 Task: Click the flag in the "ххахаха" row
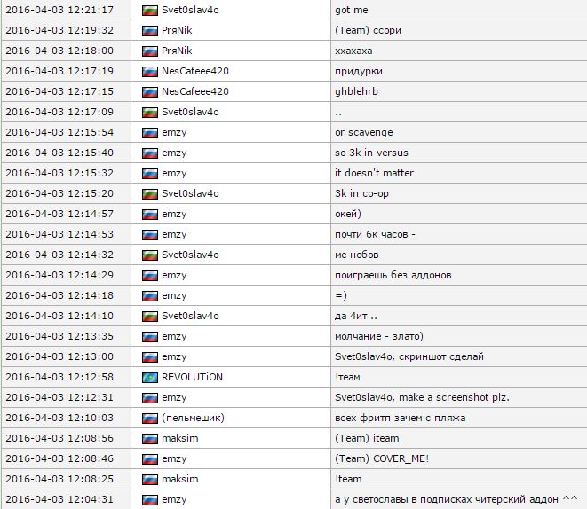(149, 51)
